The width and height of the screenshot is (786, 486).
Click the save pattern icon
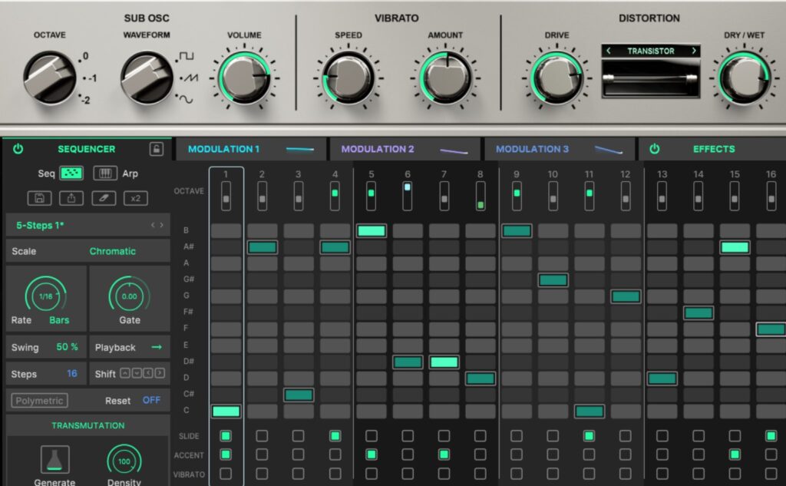(x=39, y=198)
